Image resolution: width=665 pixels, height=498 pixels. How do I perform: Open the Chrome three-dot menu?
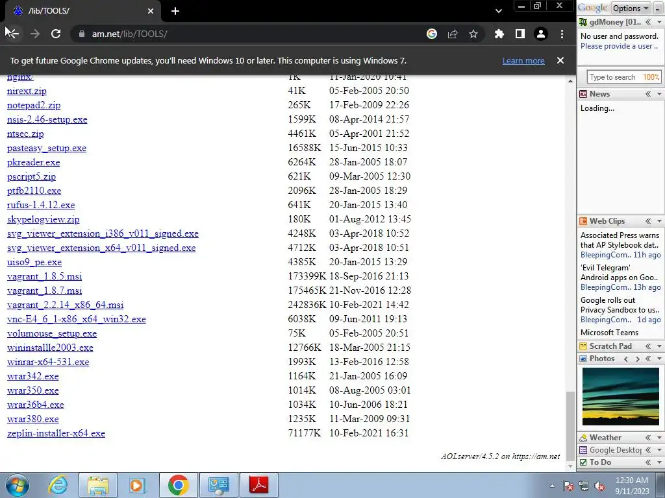562,34
